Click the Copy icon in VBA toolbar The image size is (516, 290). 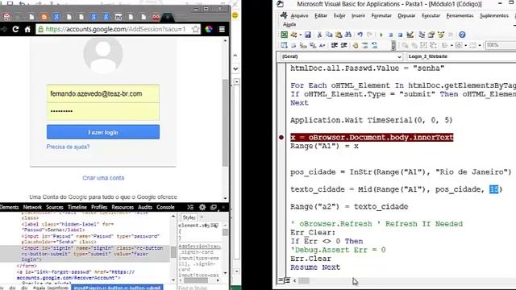(329, 35)
